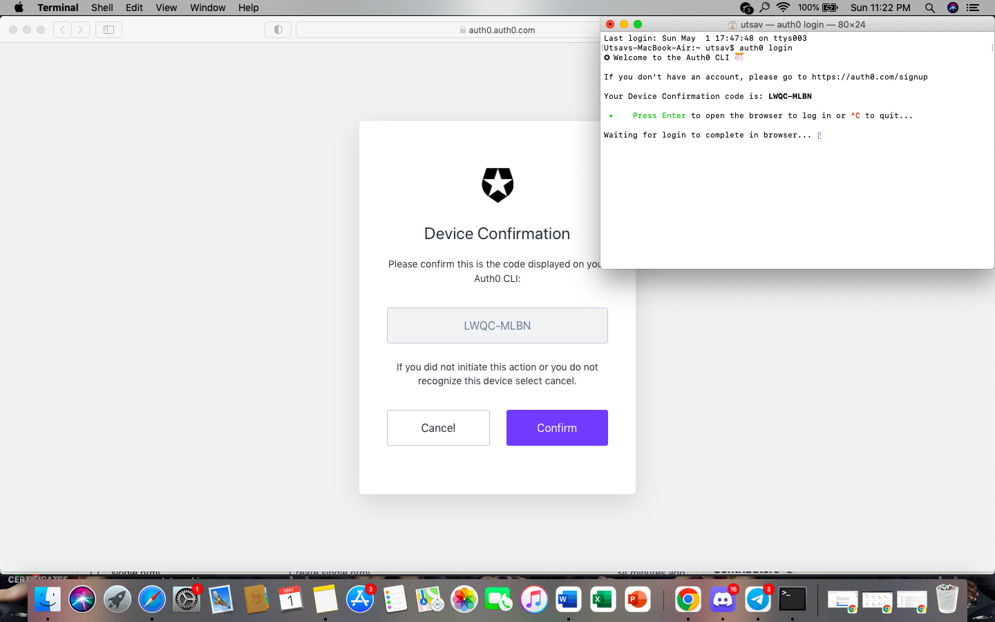
Task: Open Contacts from the Dock
Action: coord(256,599)
